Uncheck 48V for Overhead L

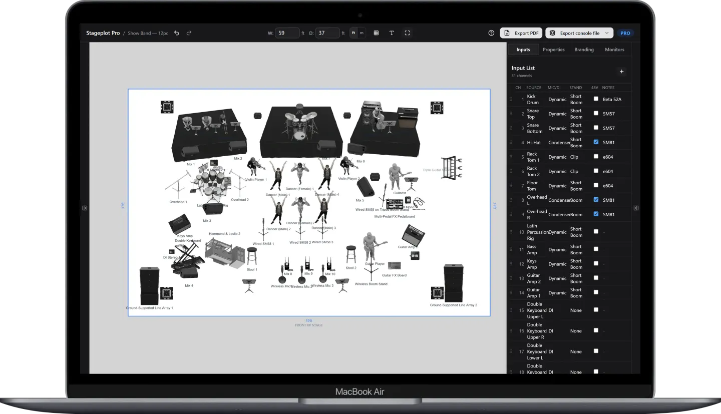coord(596,199)
